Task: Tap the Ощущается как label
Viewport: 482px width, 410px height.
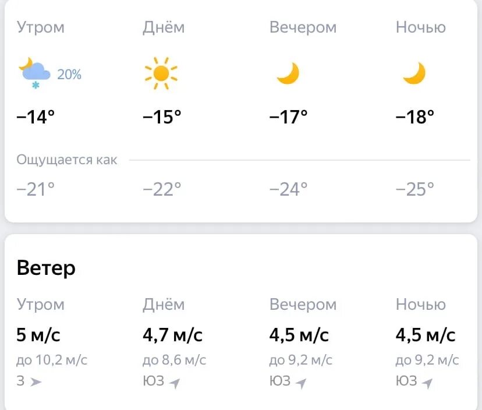Action: (x=67, y=160)
